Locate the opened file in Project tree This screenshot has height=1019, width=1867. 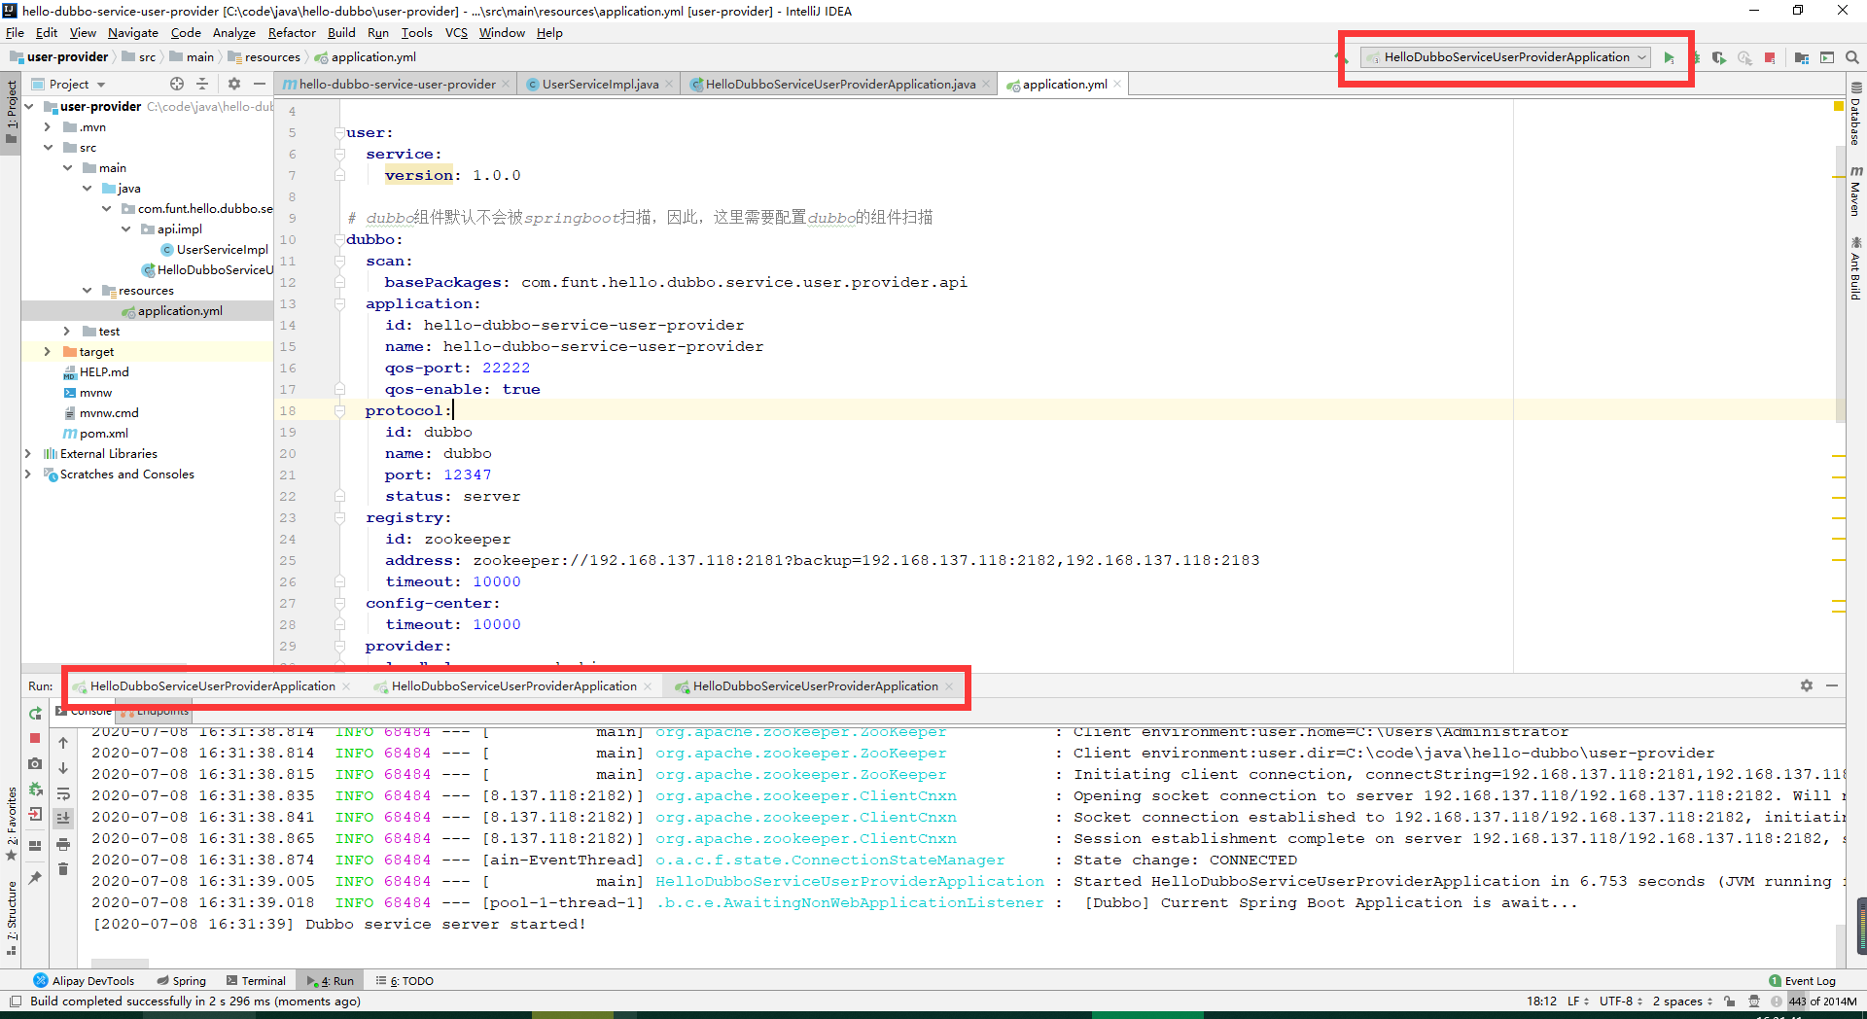click(177, 84)
